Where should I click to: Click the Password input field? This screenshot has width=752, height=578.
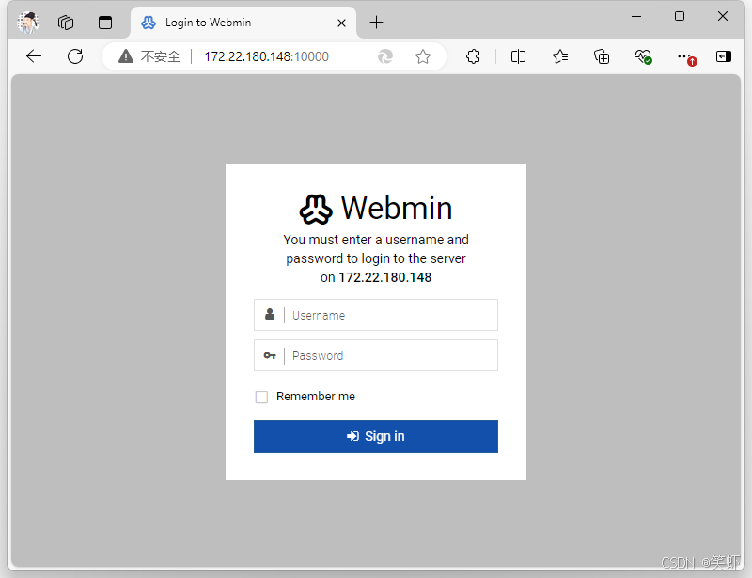376,355
